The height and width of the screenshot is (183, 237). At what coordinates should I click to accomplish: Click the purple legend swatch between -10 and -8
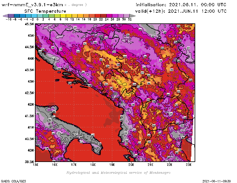[x=11, y=16]
